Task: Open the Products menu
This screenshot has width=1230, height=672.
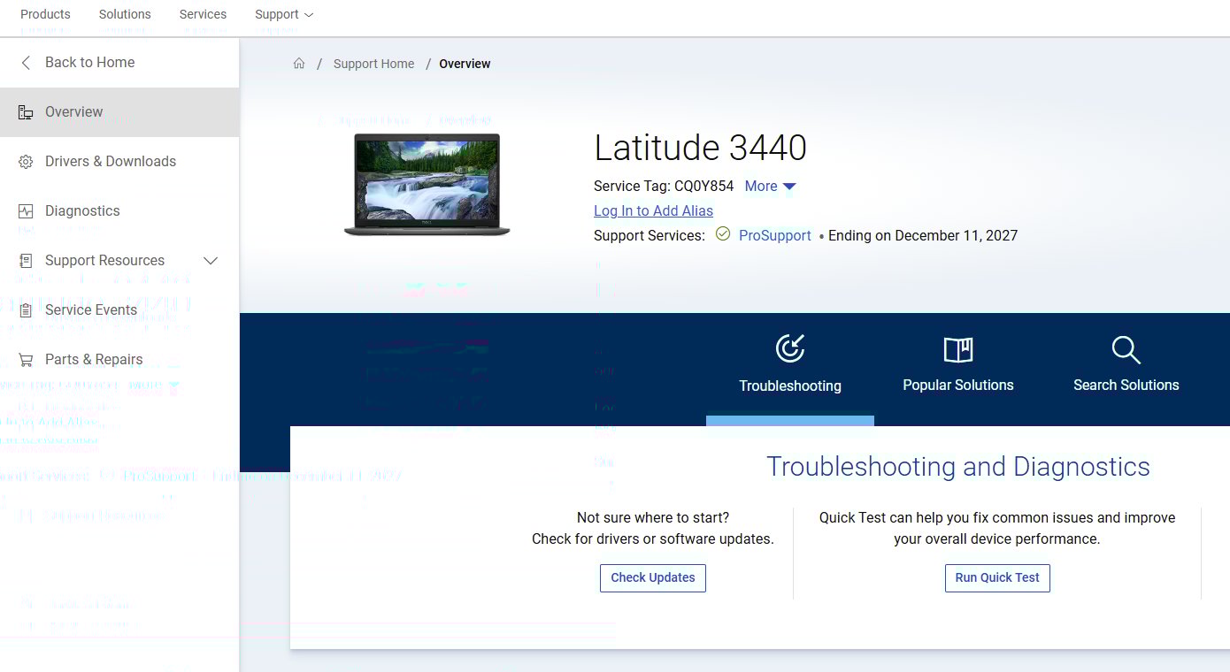Action: tap(45, 14)
